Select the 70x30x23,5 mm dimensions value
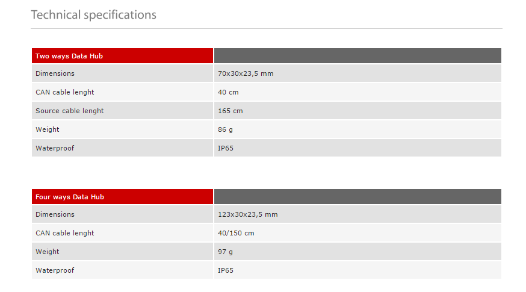 246,73
